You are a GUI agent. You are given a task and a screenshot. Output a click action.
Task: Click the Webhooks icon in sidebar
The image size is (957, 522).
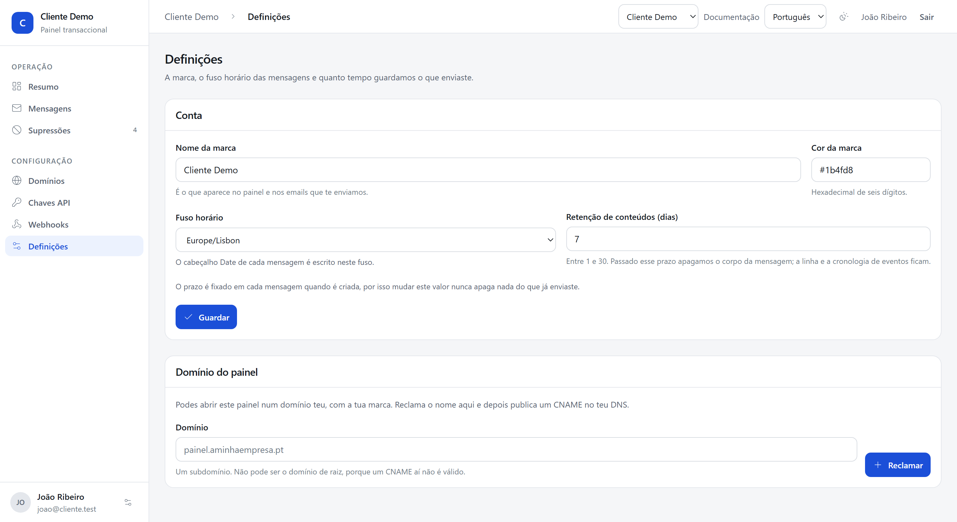[17, 224]
